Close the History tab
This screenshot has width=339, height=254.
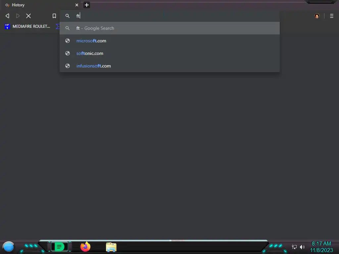pyautogui.click(x=77, y=5)
